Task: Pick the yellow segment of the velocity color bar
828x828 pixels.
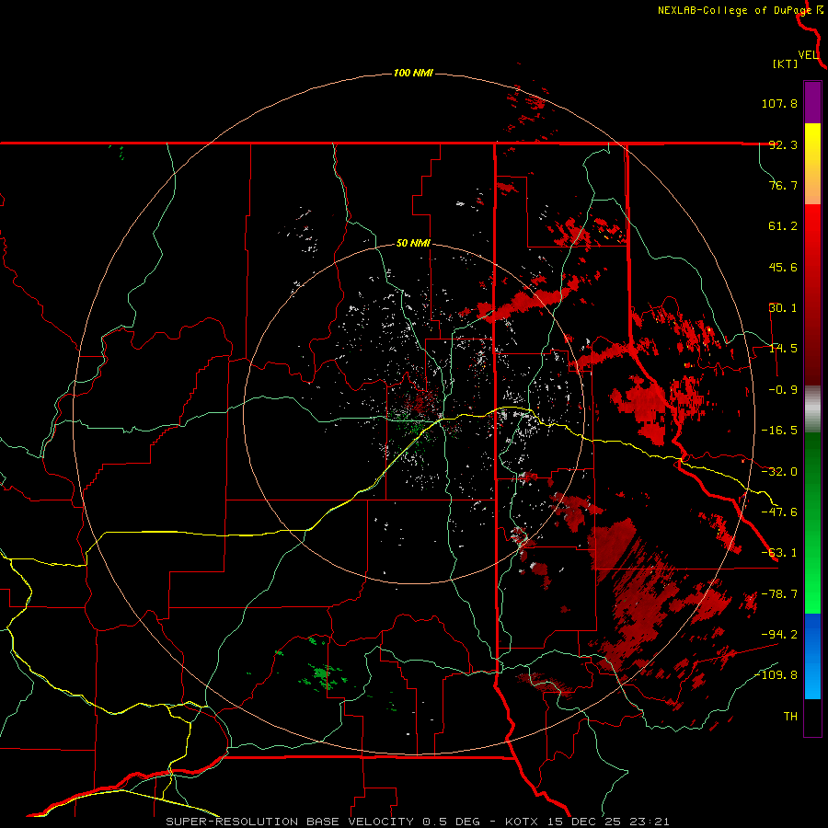Action: 812,164
